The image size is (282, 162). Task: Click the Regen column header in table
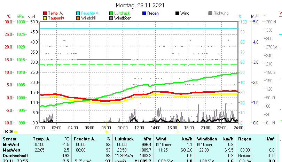coord(244,139)
